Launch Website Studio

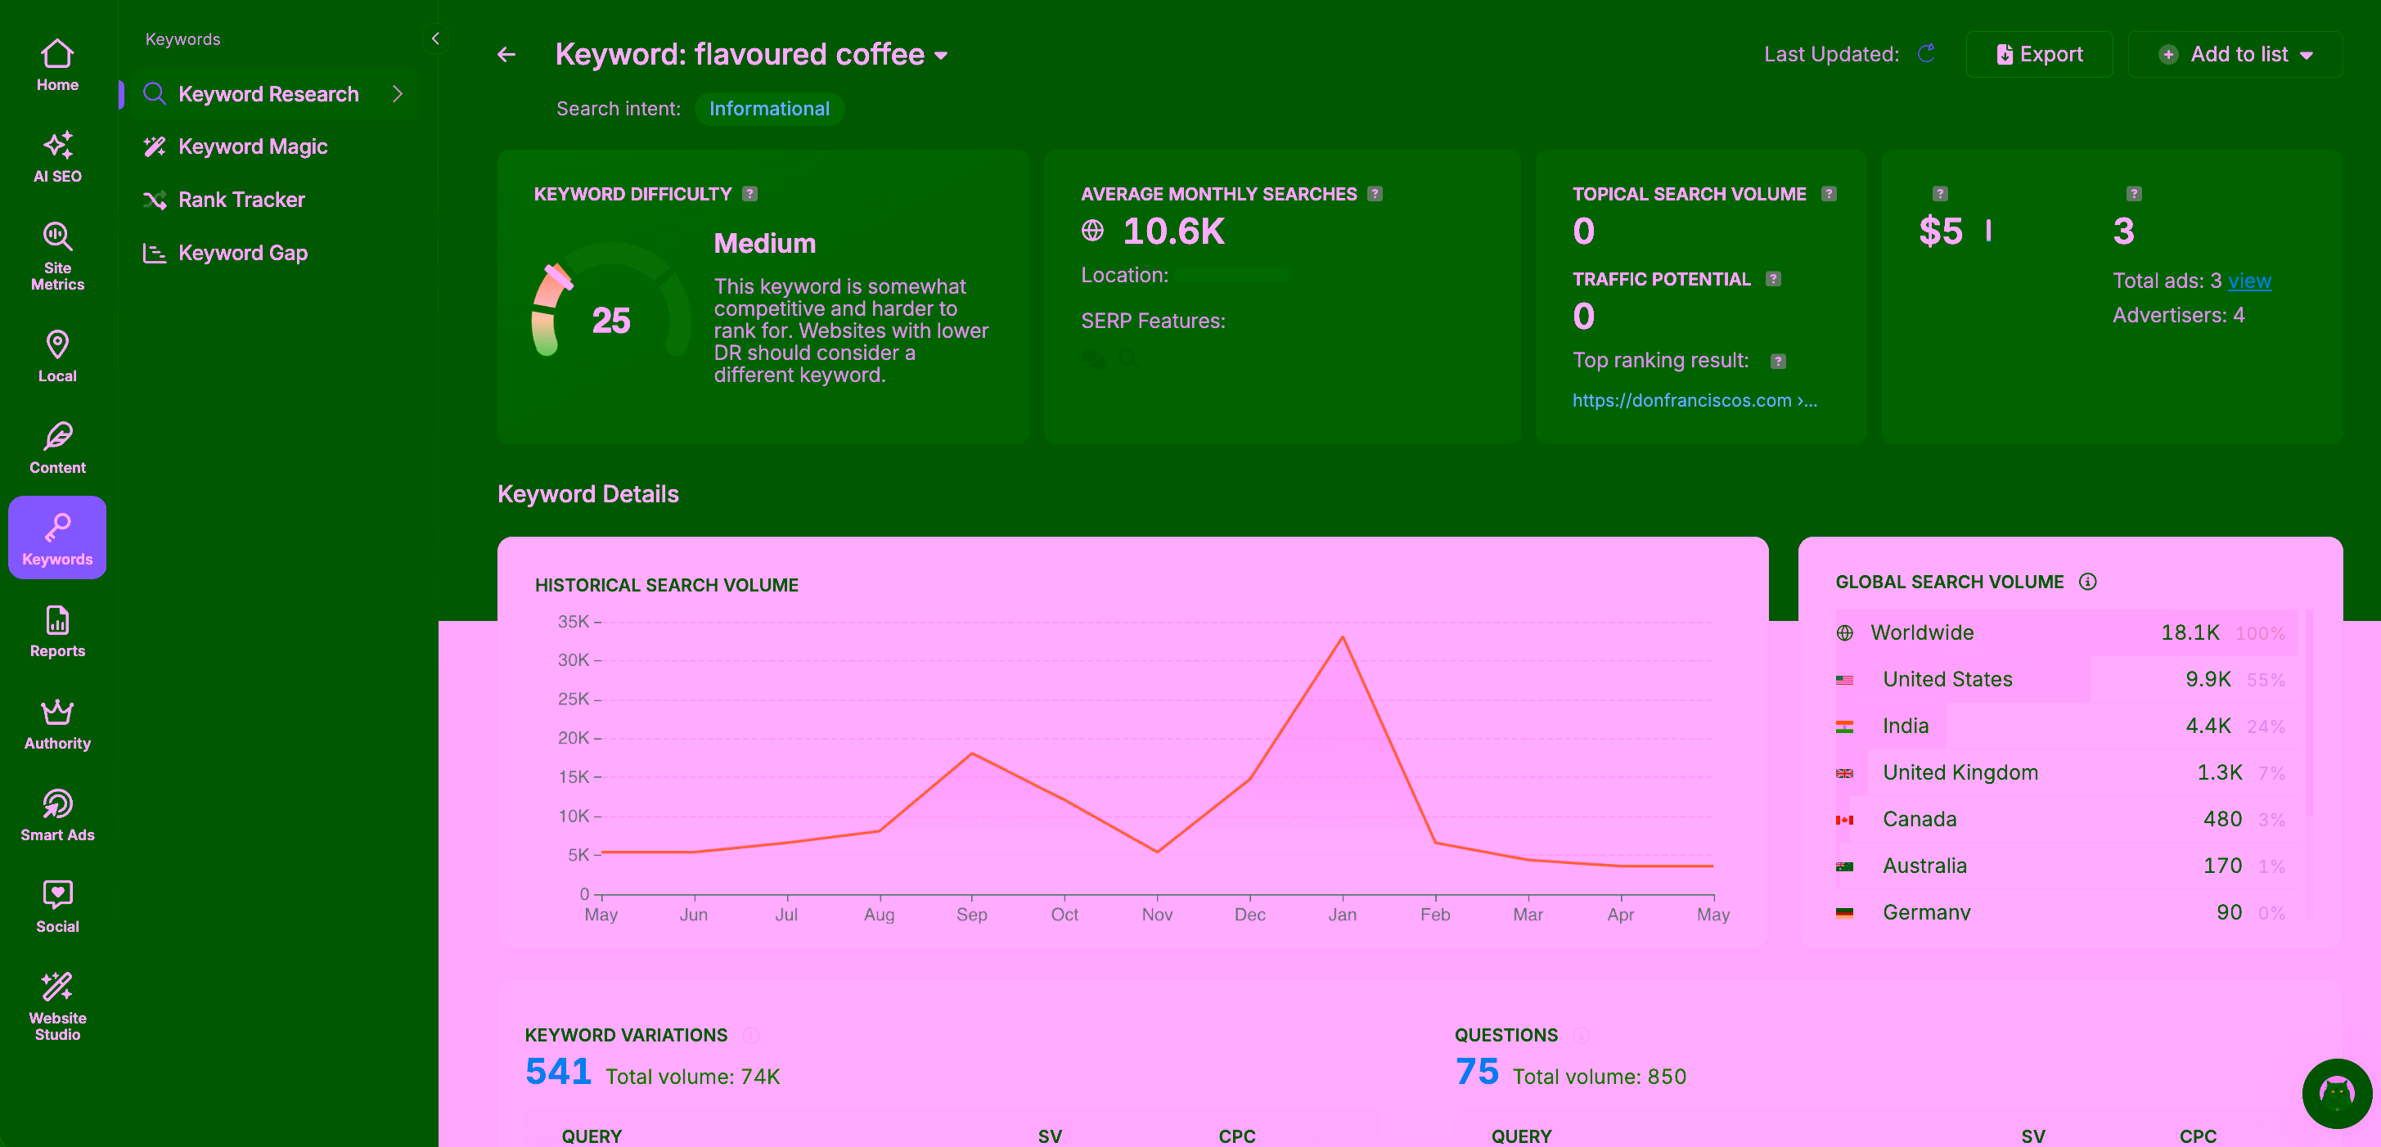click(57, 1006)
